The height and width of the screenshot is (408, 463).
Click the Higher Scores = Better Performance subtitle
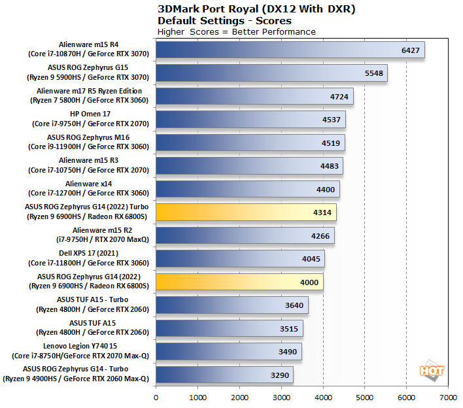click(237, 32)
